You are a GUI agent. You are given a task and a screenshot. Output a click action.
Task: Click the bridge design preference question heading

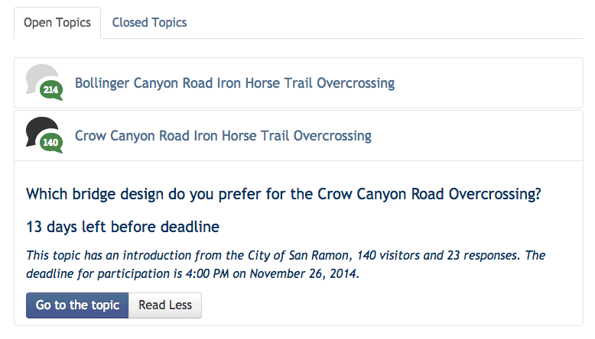pyautogui.click(x=283, y=194)
